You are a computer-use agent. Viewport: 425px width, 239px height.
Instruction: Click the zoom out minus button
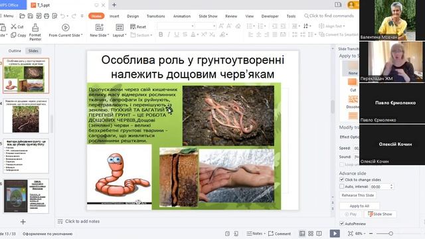coord(371,233)
